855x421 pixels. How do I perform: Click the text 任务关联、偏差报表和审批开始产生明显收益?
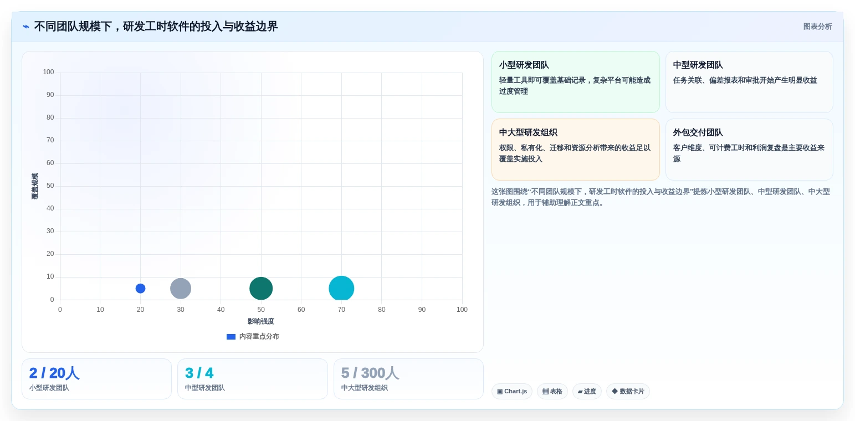[x=745, y=80]
